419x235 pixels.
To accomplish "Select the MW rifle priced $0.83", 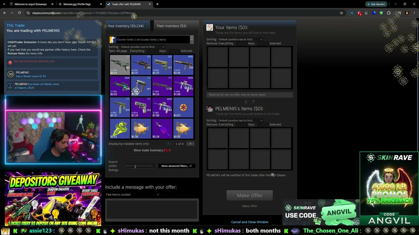I will click(x=120, y=86).
